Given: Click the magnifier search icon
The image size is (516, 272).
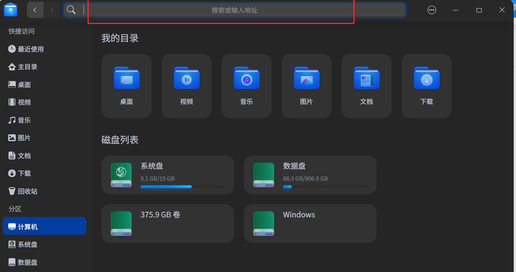Looking at the screenshot, I should point(71,10).
